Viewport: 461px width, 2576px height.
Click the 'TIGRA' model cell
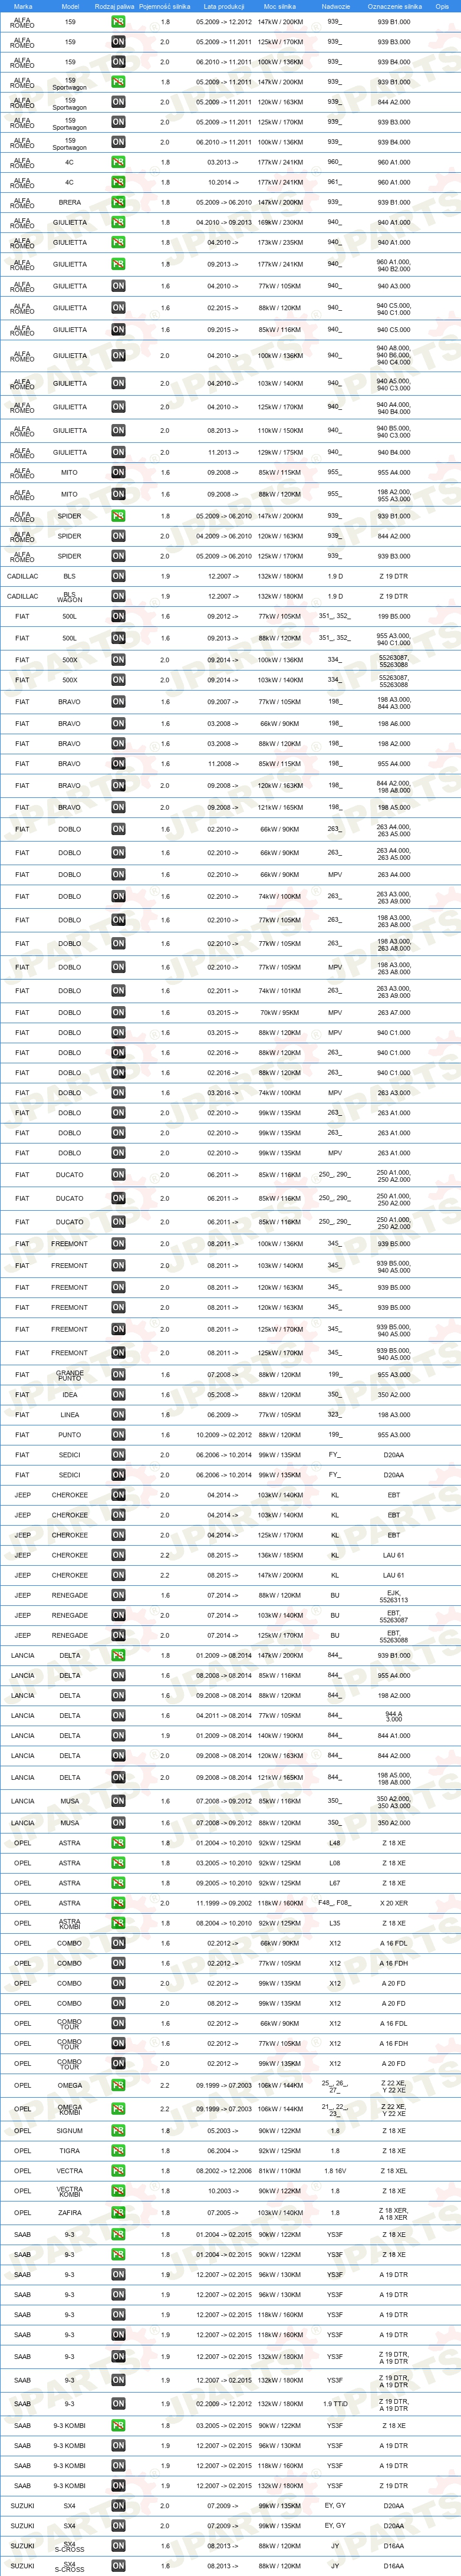(70, 2150)
